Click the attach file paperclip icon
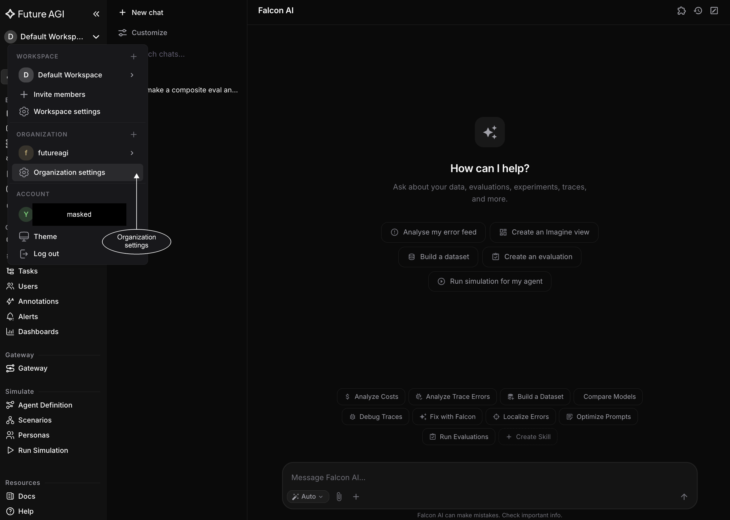Viewport: 730px width, 520px height. tap(339, 497)
